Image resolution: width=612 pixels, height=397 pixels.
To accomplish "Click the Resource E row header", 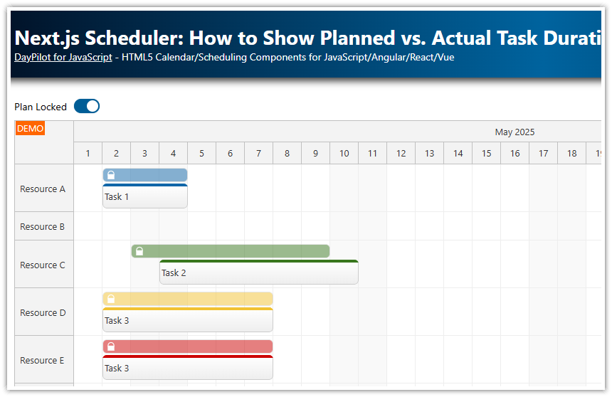I will 43,360.
